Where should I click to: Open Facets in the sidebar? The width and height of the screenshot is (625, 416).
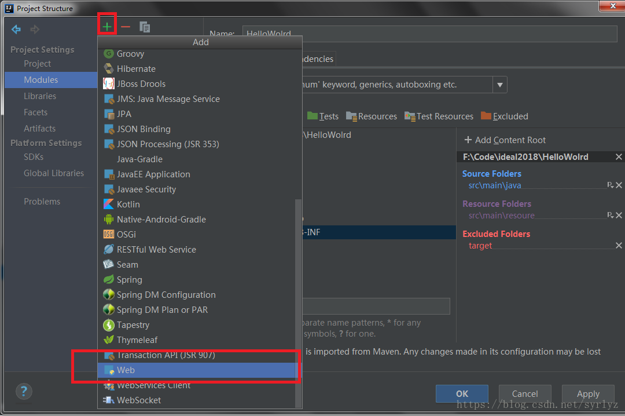point(35,112)
